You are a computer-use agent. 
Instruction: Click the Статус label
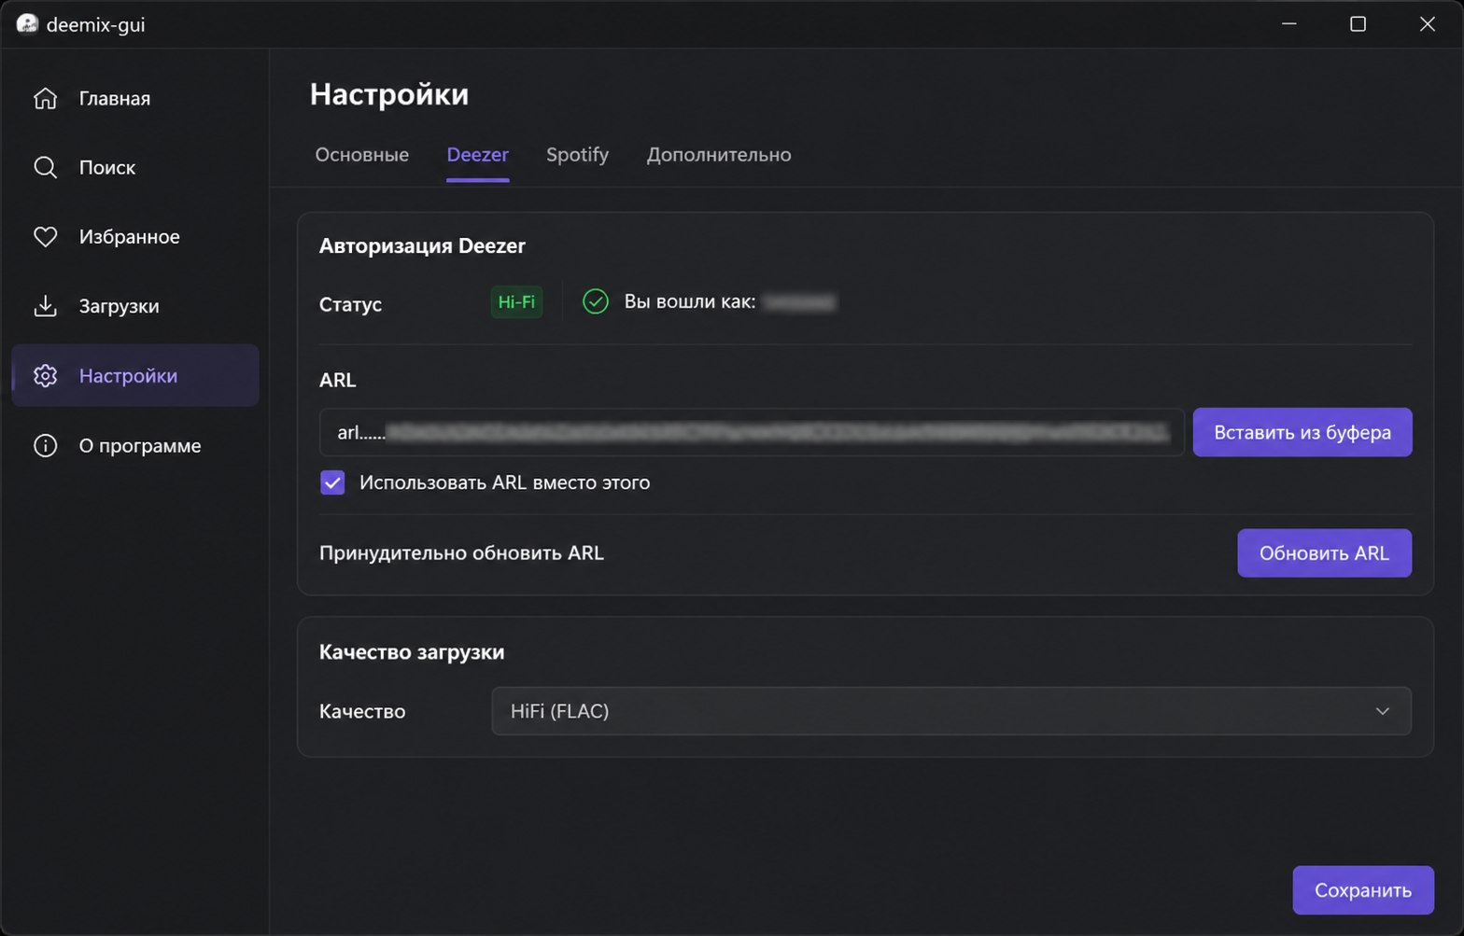coord(350,304)
